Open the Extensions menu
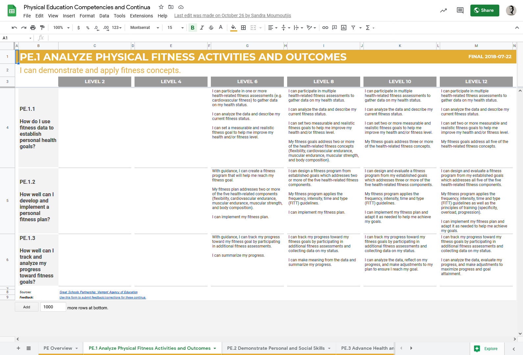Viewport: 523px width, 355px height. click(x=141, y=16)
